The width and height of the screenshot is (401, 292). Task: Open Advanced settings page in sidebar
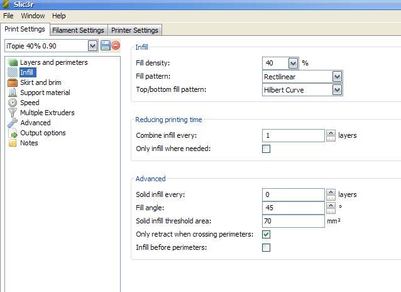pos(35,123)
